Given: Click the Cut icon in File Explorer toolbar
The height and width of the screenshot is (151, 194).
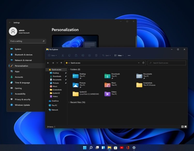Looking at the screenshot, I should pyautogui.click(x=63, y=55).
